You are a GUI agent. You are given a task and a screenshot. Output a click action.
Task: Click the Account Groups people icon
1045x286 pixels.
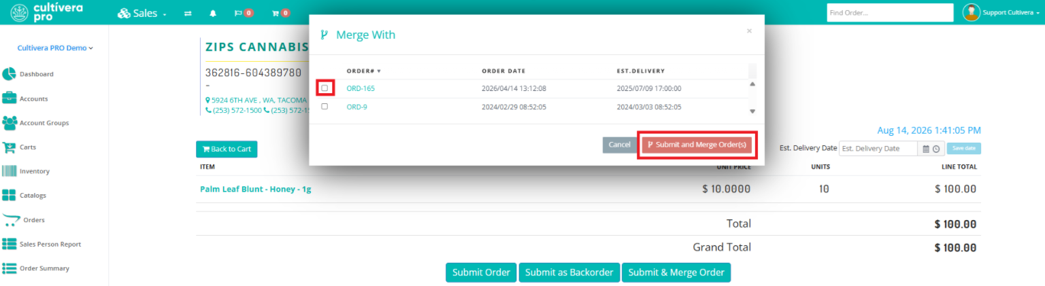(9, 123)
